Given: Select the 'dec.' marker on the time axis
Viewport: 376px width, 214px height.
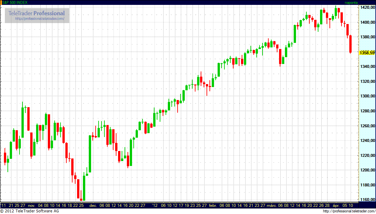Looking at the screenshot, I should click(93, 206).
